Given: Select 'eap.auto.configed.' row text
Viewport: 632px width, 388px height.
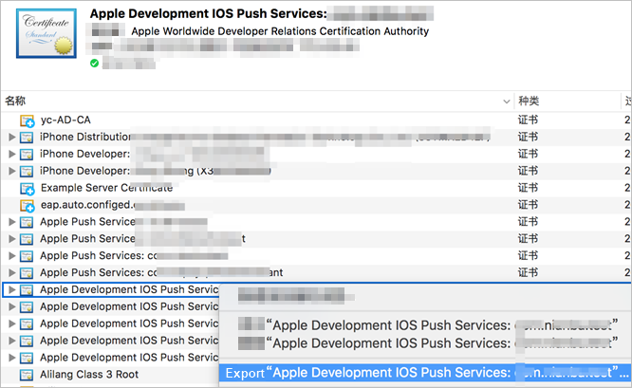Looking at the screenshot, I should point(86,205).
